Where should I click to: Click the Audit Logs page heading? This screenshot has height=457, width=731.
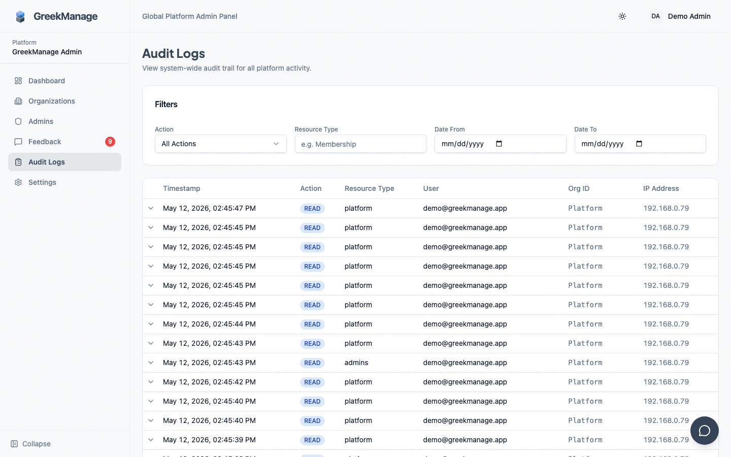click(x=174, y=53)
